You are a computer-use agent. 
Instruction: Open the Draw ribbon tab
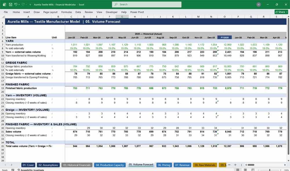tap(37, 12)
